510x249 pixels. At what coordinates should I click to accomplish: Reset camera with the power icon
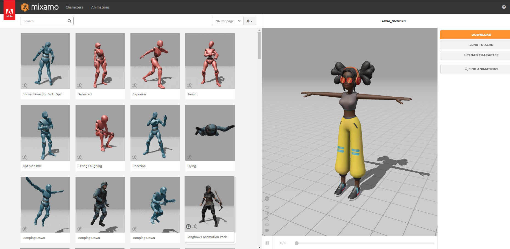[x=267, y=225]
